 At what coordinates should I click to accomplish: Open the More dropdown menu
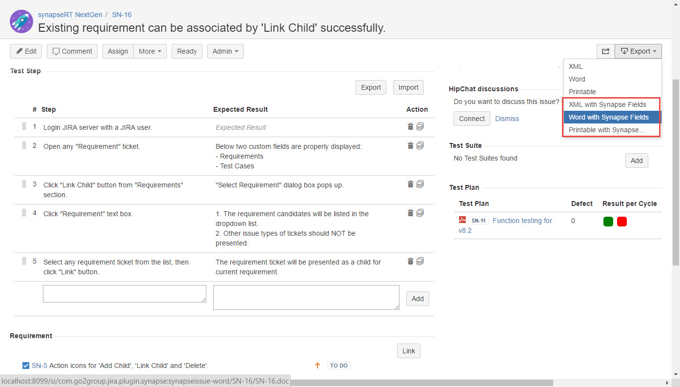(150, 51)
